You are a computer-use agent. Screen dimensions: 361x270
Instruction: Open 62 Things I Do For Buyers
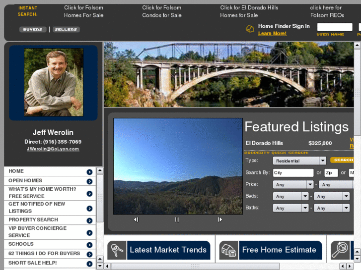coord(50,254)
